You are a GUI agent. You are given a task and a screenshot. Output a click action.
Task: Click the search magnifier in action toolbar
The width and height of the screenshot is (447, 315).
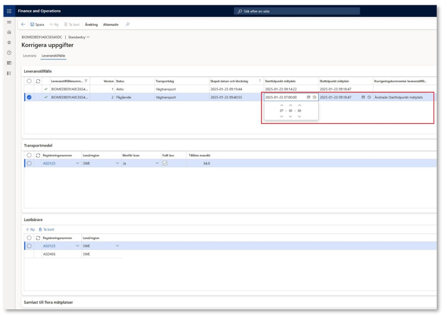127,25
